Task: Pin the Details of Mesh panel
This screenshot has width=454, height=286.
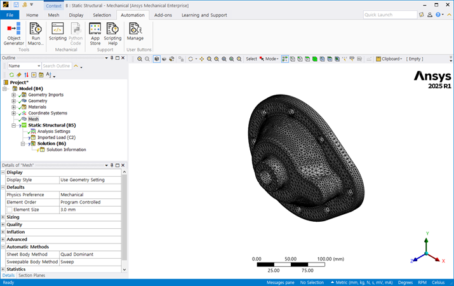Action: pyautogui.click(x=112, y=165)
